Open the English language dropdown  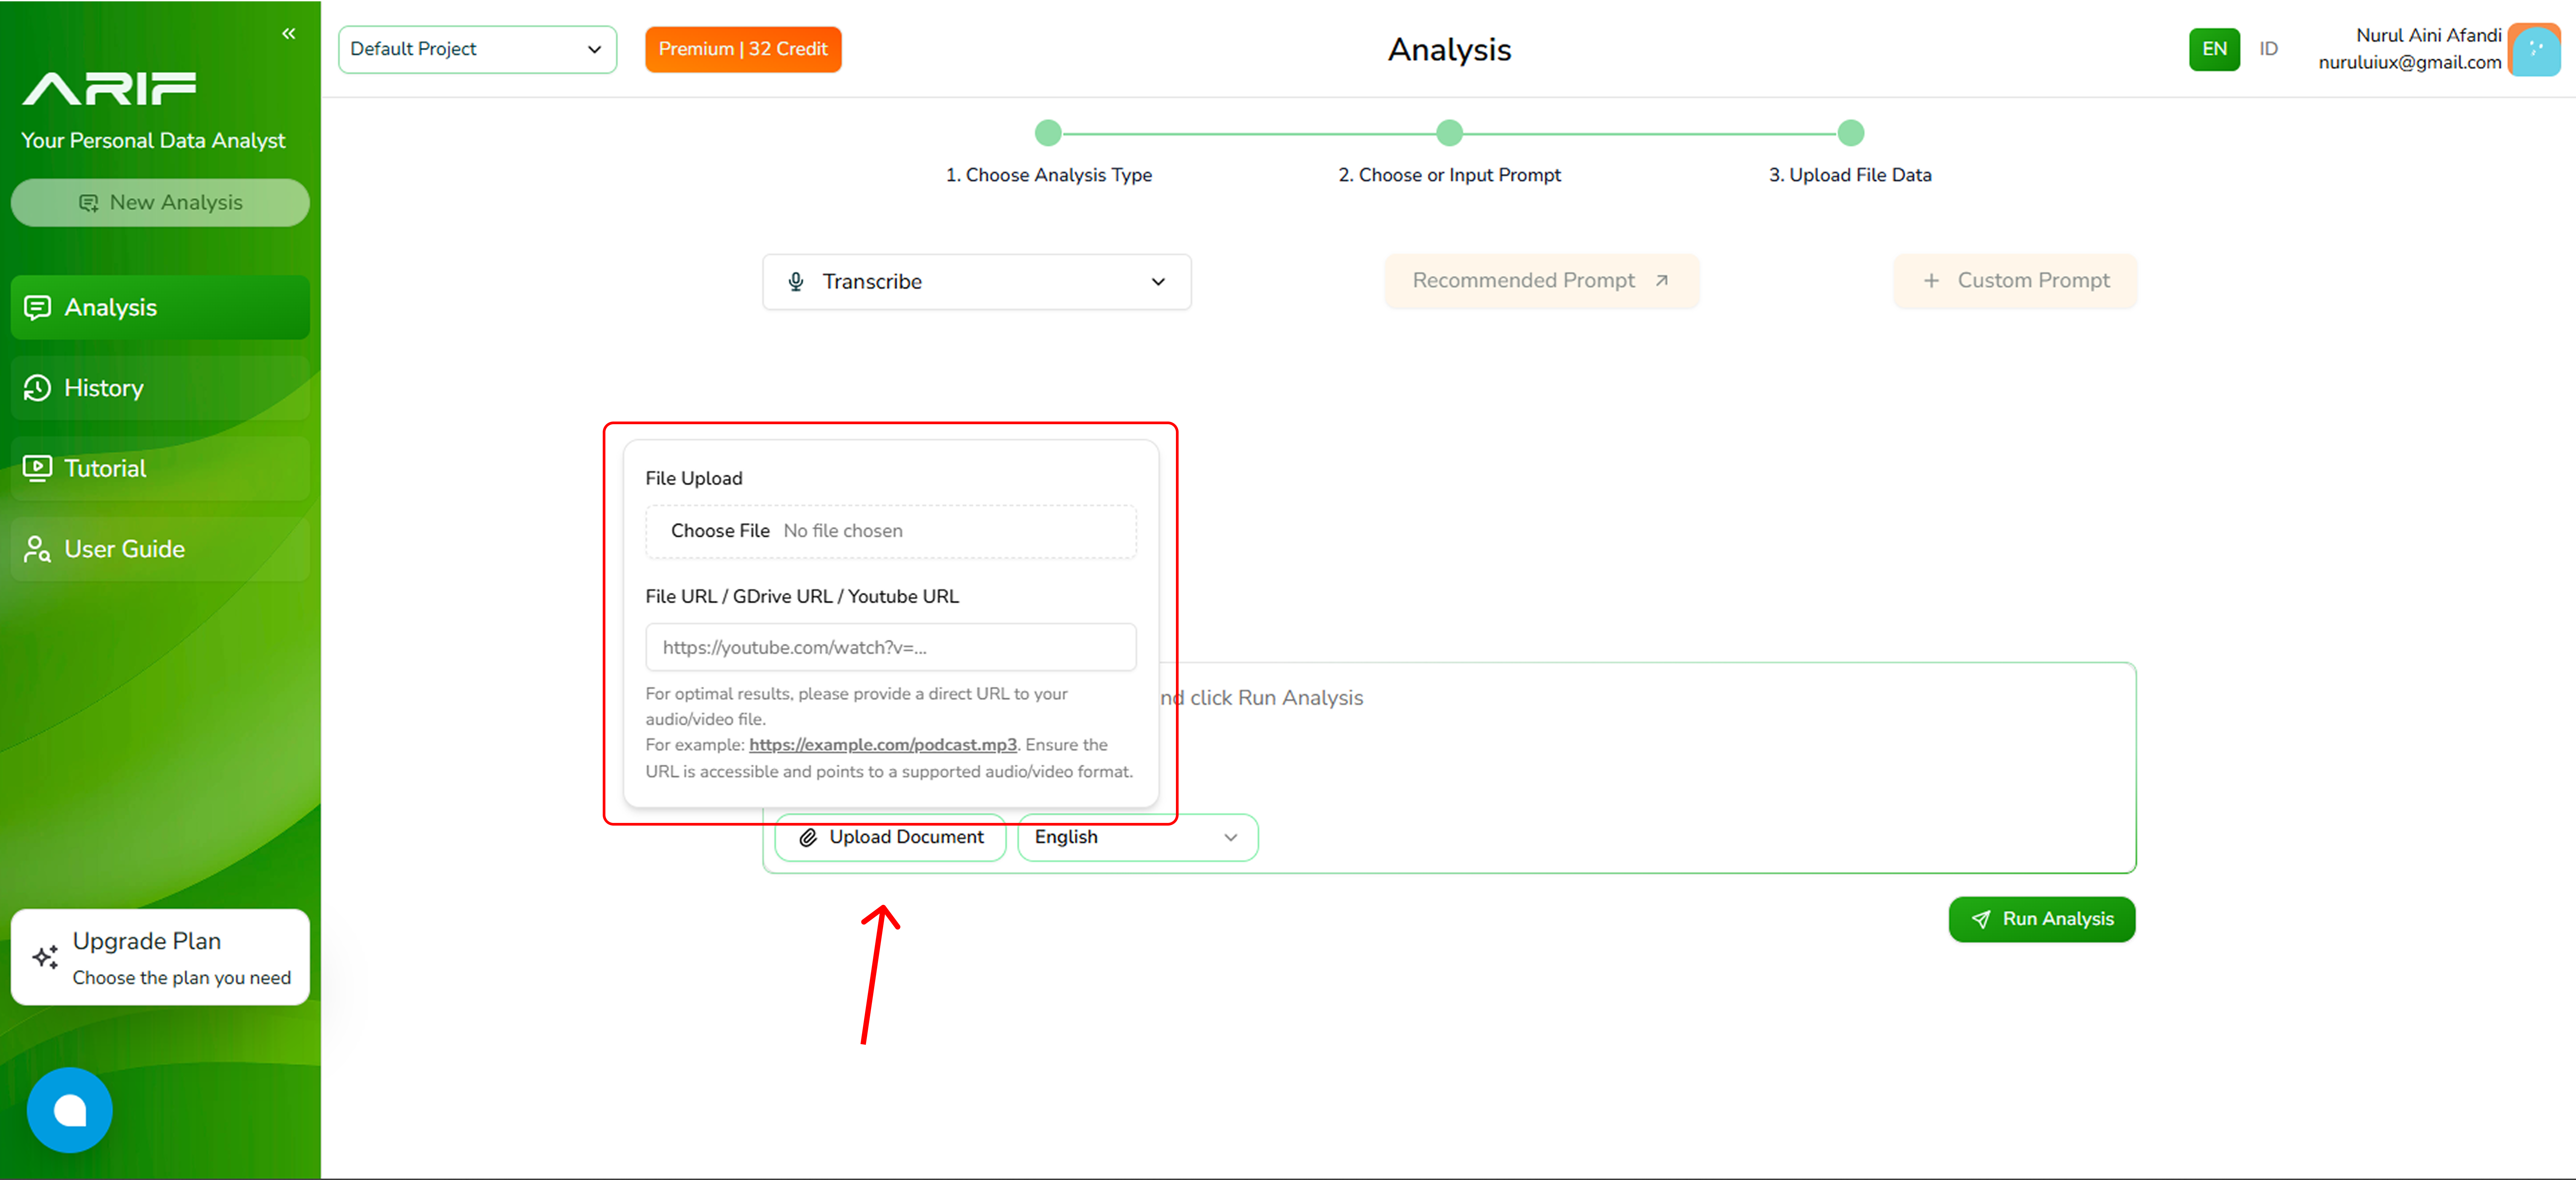1137,837
